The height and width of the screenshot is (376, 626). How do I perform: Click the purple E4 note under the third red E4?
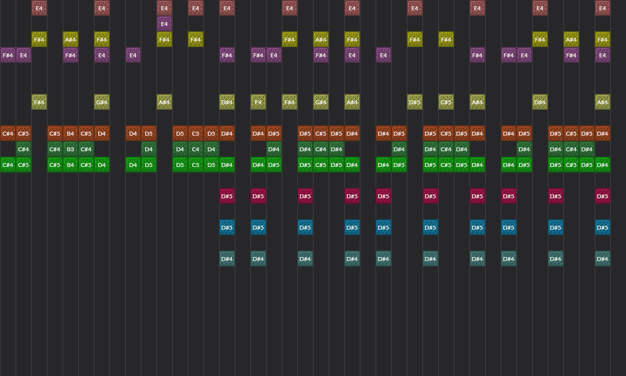[164, 23]
